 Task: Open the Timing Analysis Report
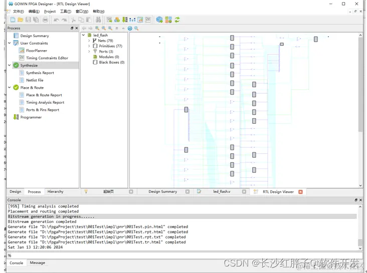45,103
